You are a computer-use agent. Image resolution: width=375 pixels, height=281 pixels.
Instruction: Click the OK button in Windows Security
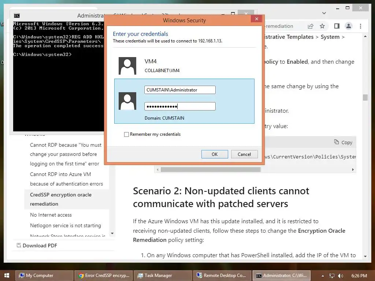click(215, 154)
